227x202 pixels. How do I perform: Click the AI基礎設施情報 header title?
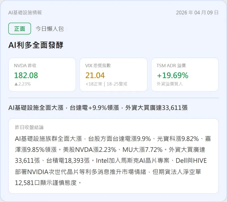25,12
